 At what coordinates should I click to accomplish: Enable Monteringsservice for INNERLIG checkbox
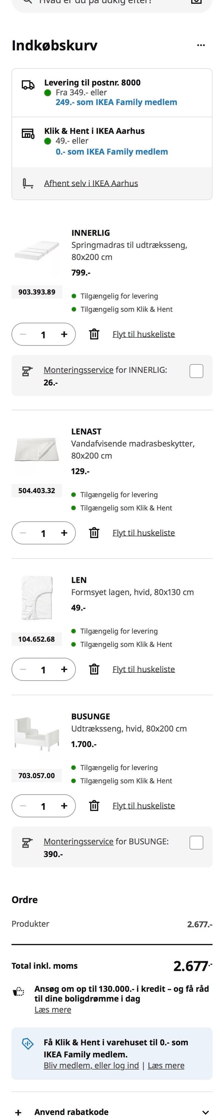tap(196, 371)
